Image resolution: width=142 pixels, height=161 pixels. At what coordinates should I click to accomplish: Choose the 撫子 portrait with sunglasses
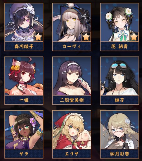[x=120, y=76]
